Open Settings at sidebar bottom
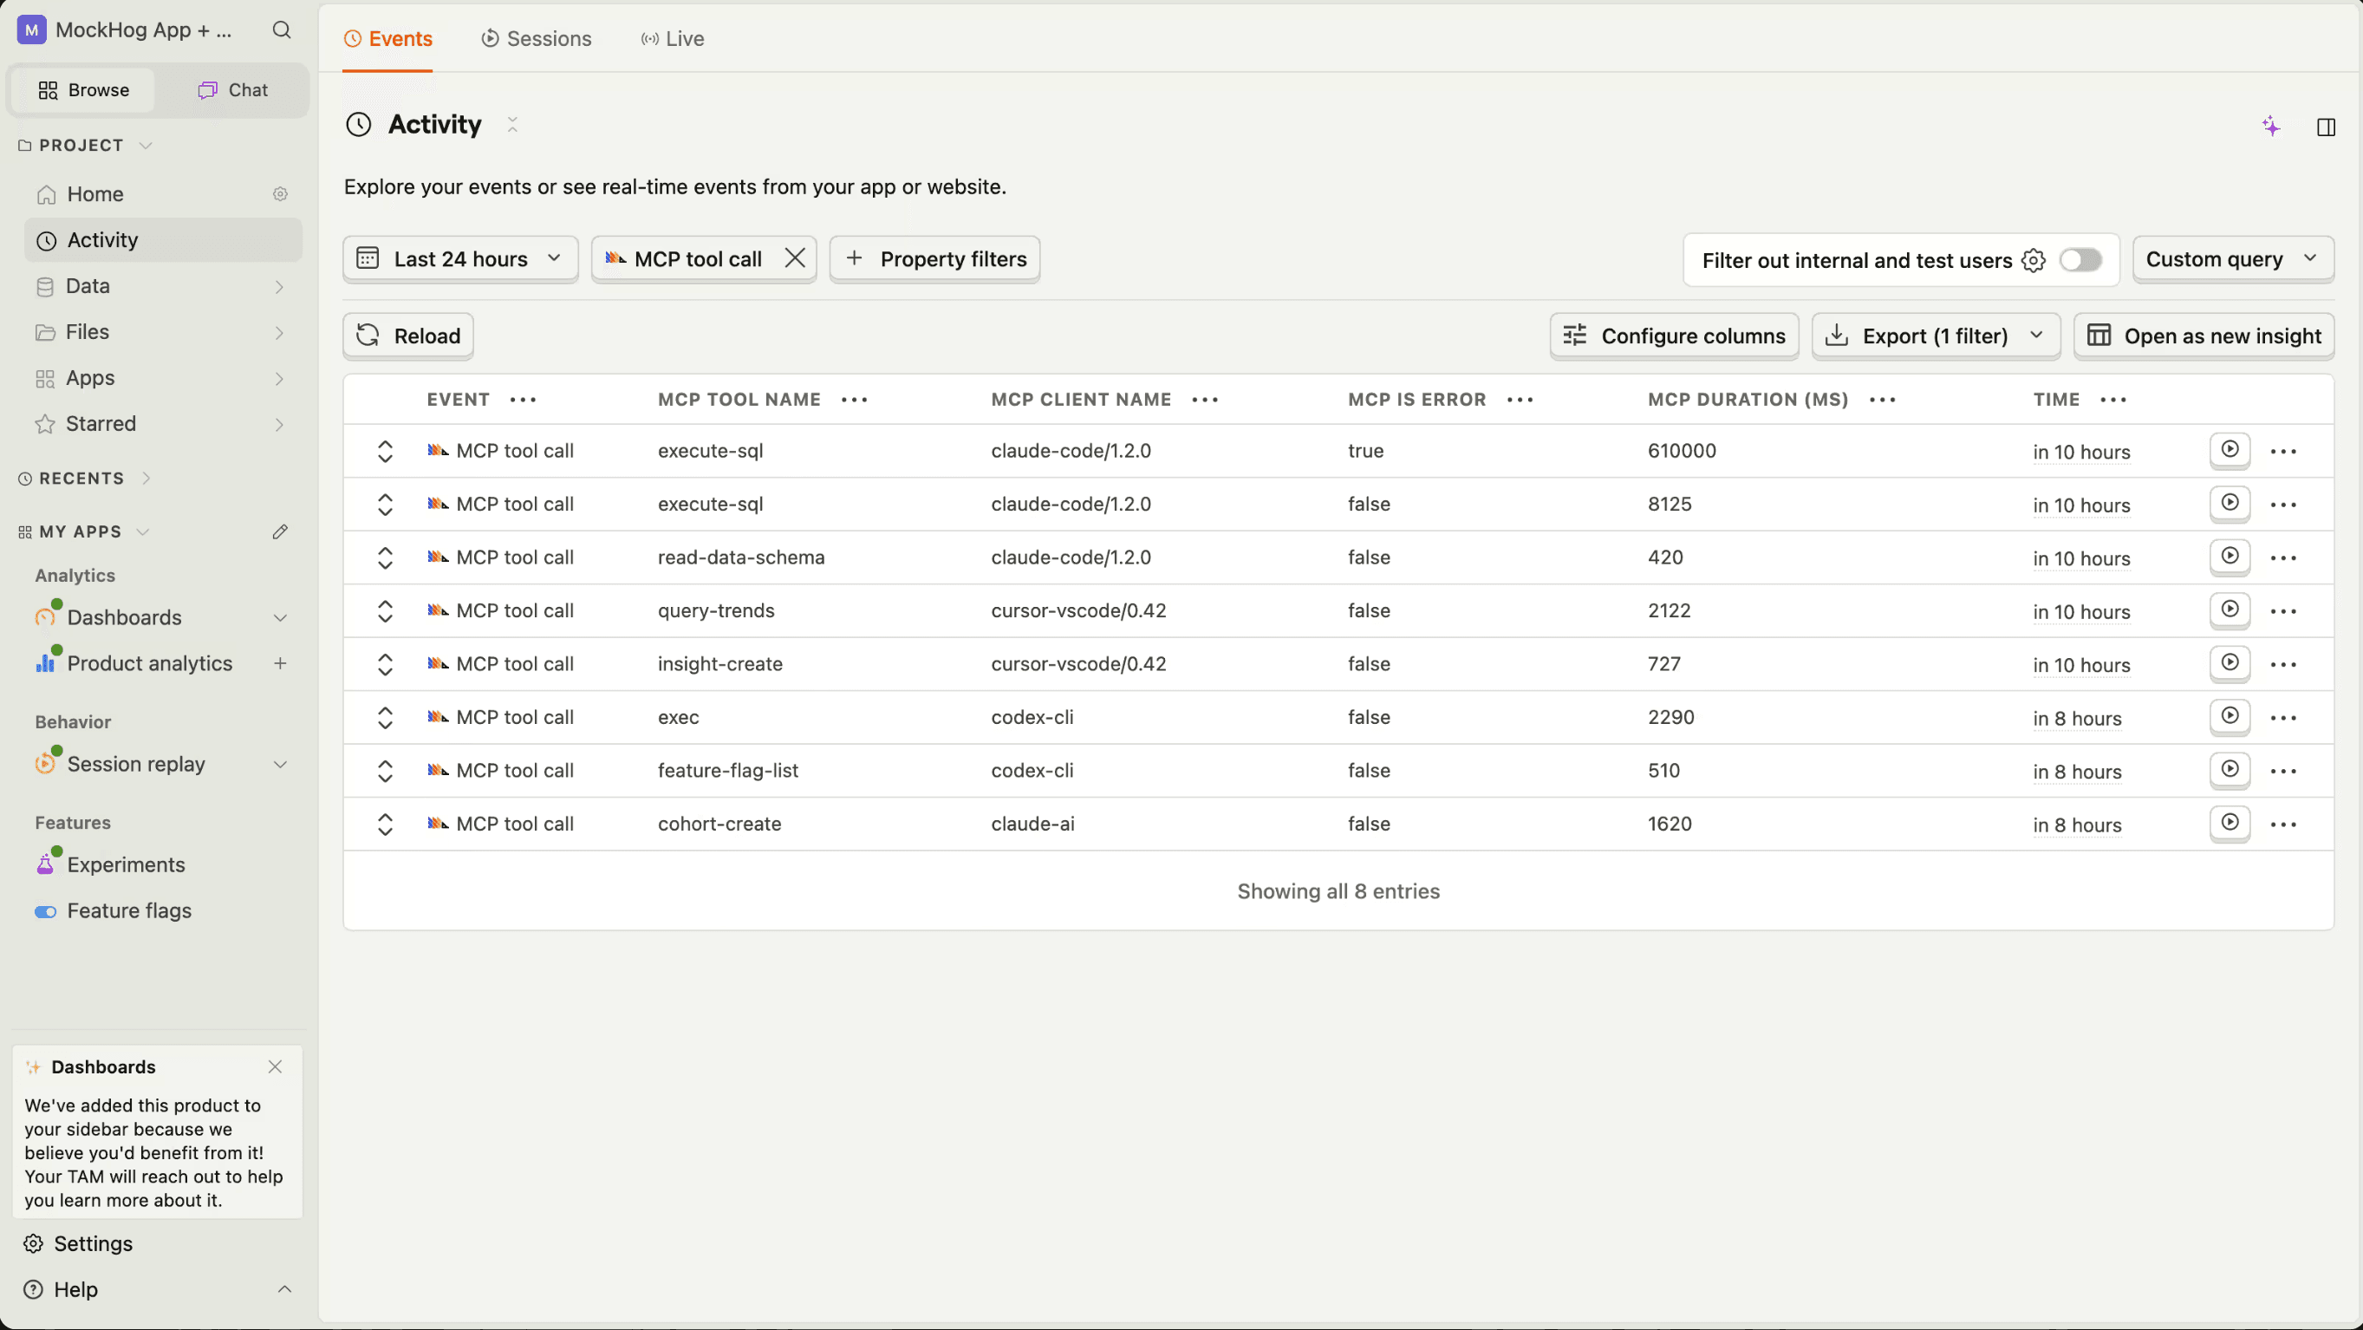The height and width of the screenshot is (1330, 2363). coord(93,1244)
